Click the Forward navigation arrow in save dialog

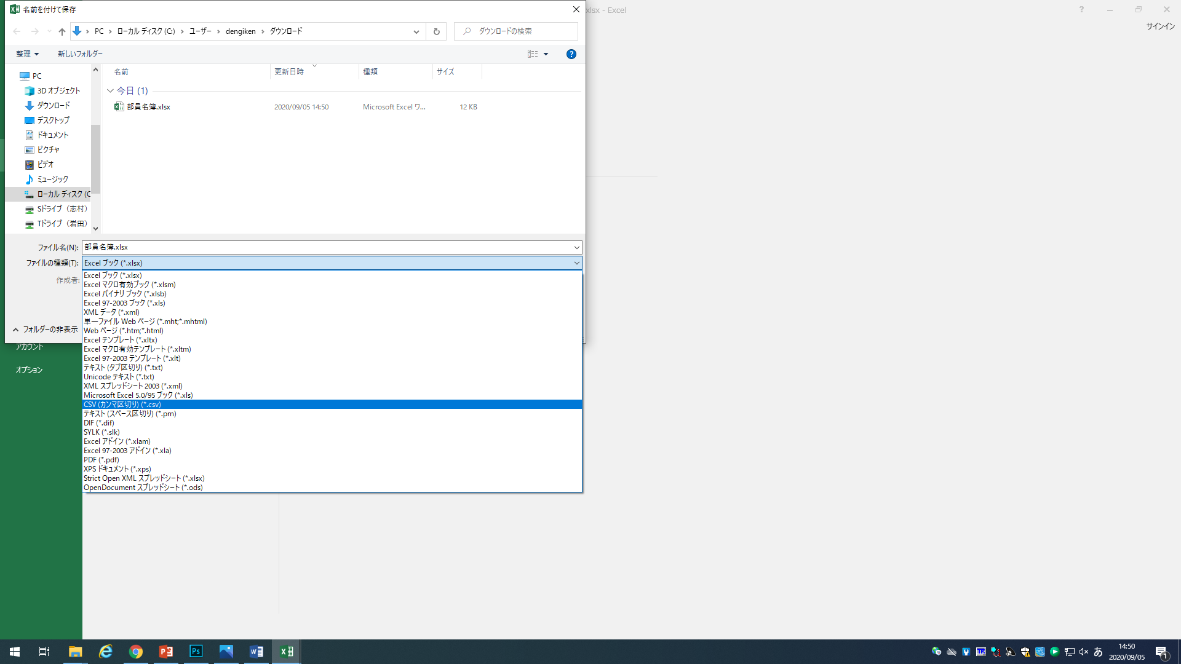pos(34,31)
